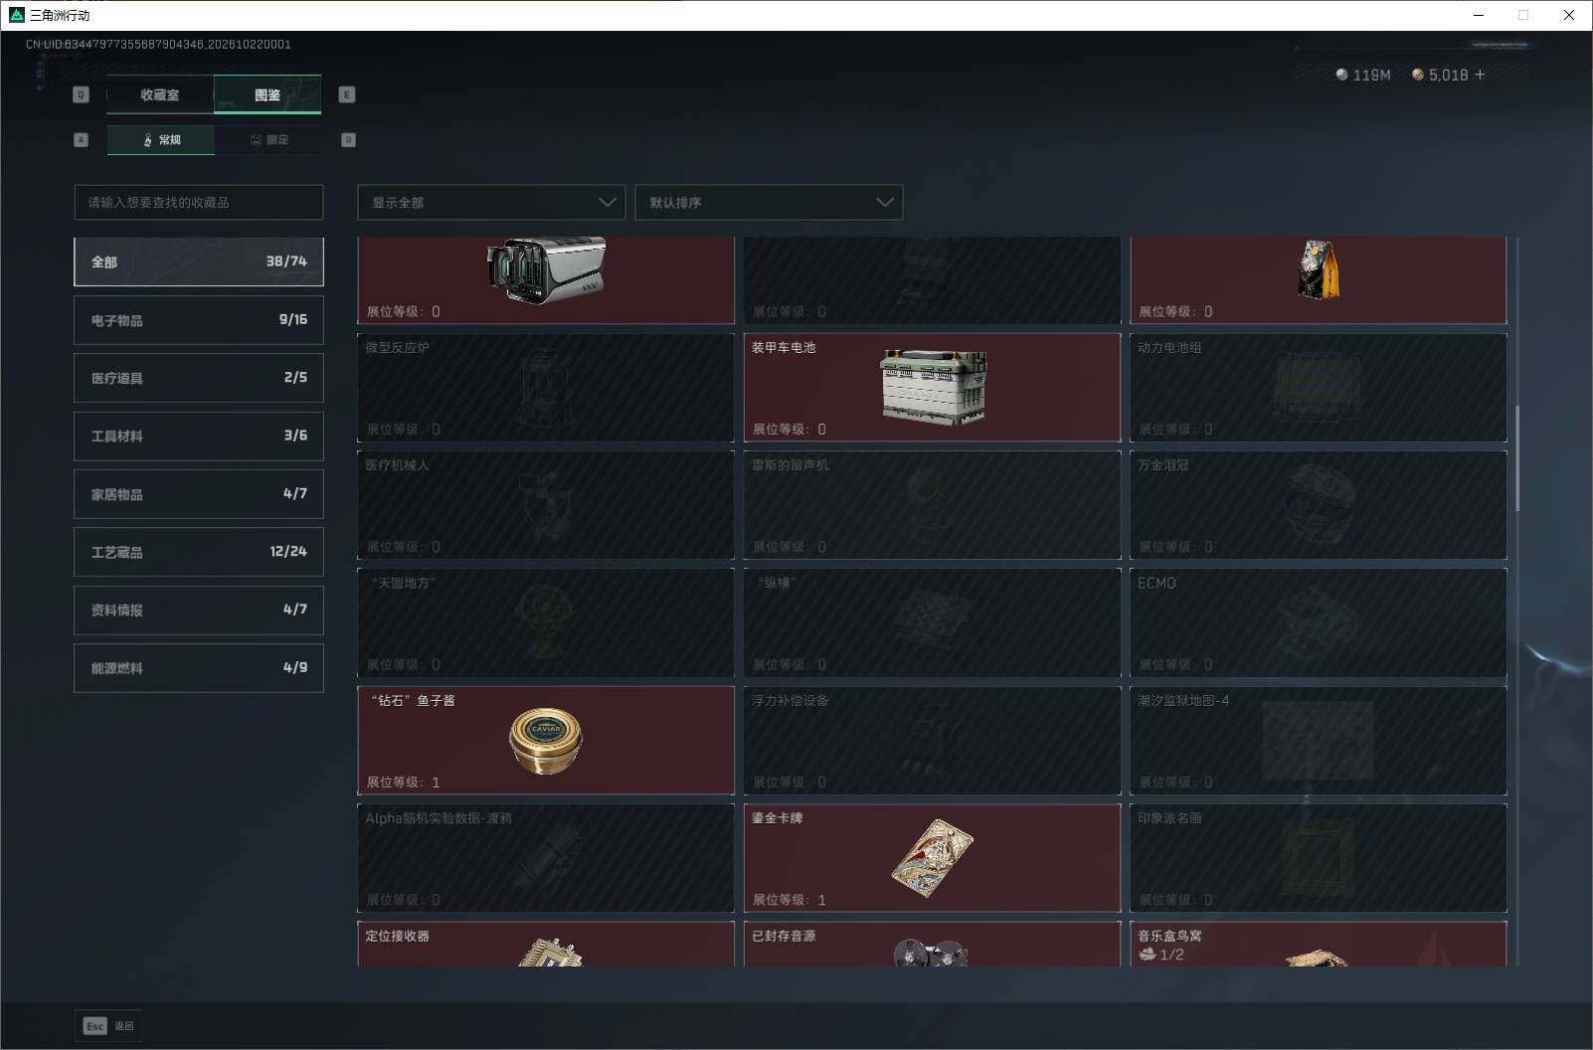The width and height of the screenshot is (1593, 1050).
Task: Open the 鎏金卡牌 gilded card image
Action: (x=932, y=858)
